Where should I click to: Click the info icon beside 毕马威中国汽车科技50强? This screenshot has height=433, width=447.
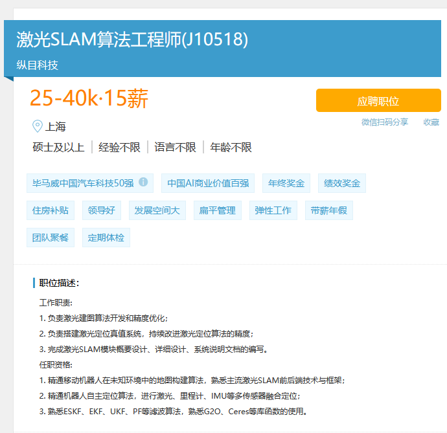pos(143,182)
